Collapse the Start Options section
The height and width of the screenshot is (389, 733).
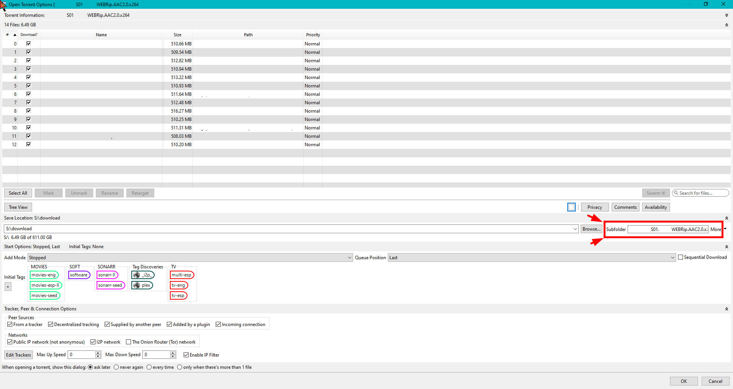coord(727,247)
